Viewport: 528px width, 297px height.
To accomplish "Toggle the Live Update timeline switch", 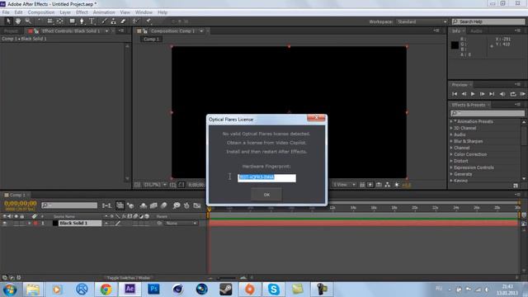I will [120, 205].
